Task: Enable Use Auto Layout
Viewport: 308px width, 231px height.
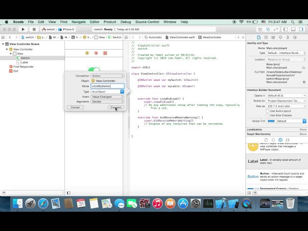Action: coord(268,111)
